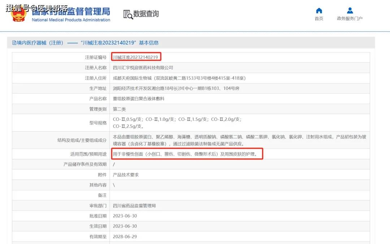The width and height of the screenshot is (390, 244).
Task: Open the 首页 text link
Action: (319, 19)
